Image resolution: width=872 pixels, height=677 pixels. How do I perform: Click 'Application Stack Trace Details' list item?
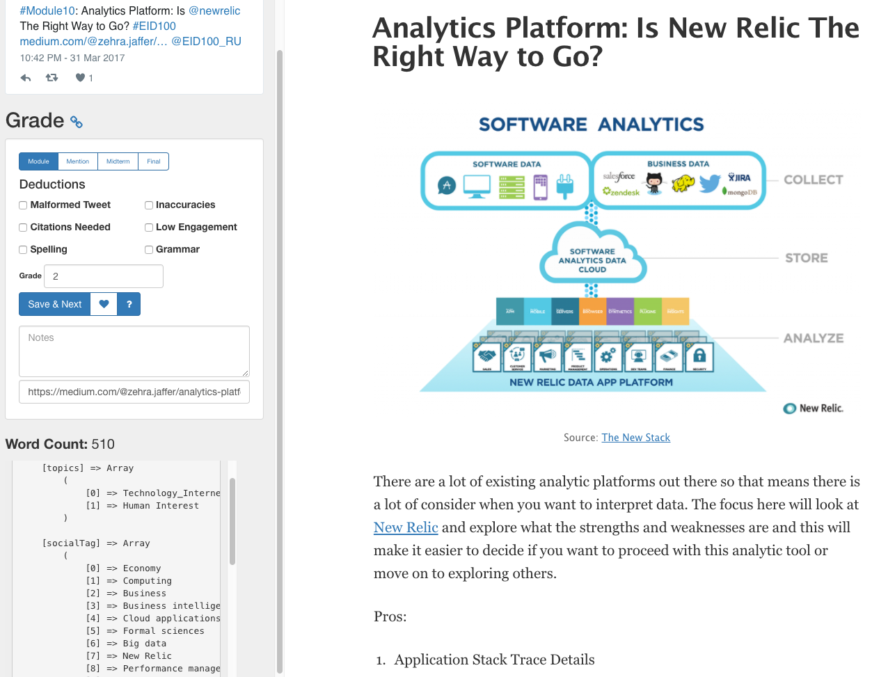click(x=495, y=660)
